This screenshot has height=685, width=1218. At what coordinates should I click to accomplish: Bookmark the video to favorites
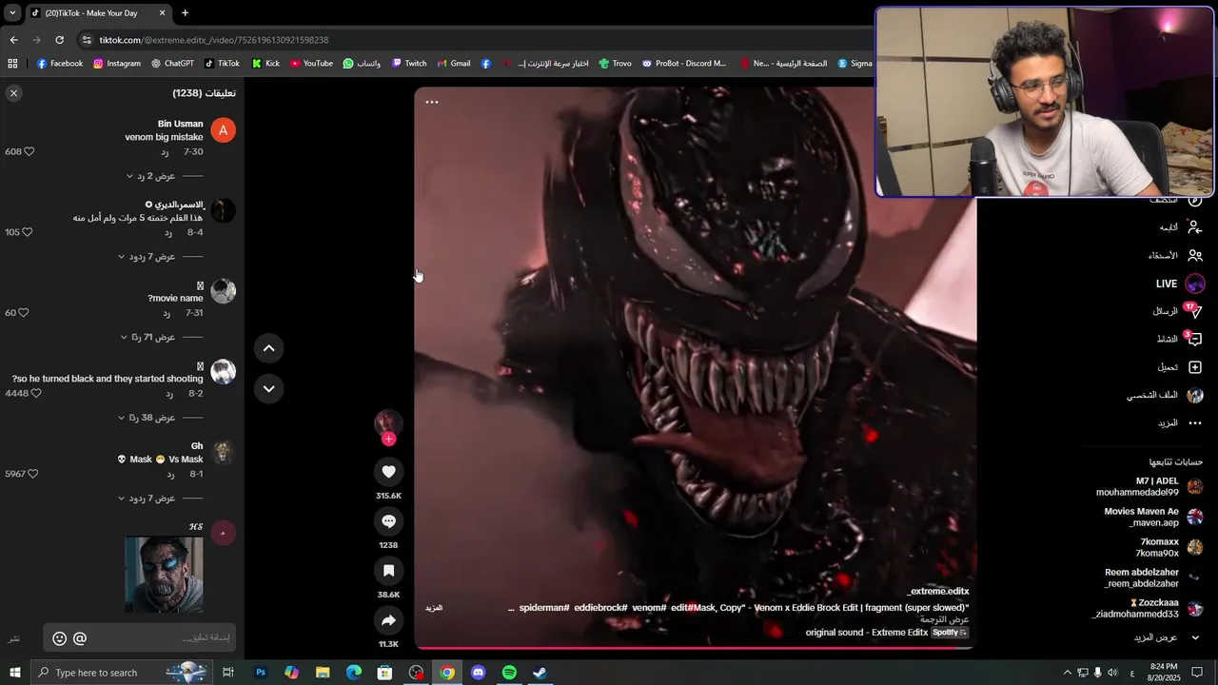click(388, 571)
